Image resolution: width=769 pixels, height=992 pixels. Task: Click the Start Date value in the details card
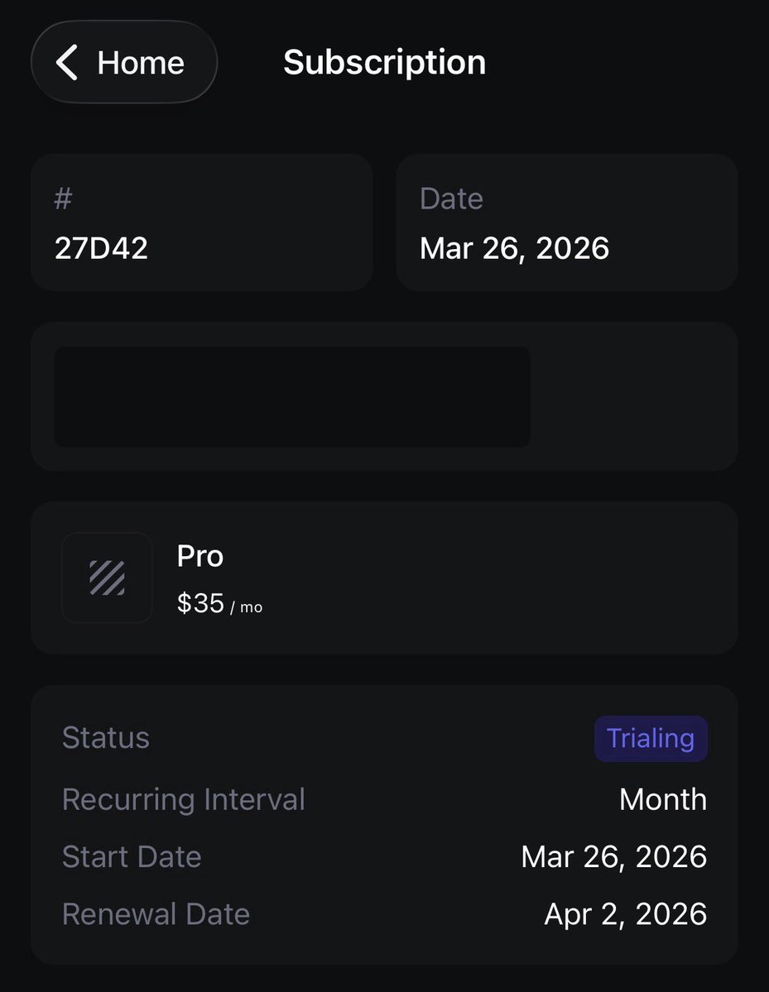click(x=613, y=856)
